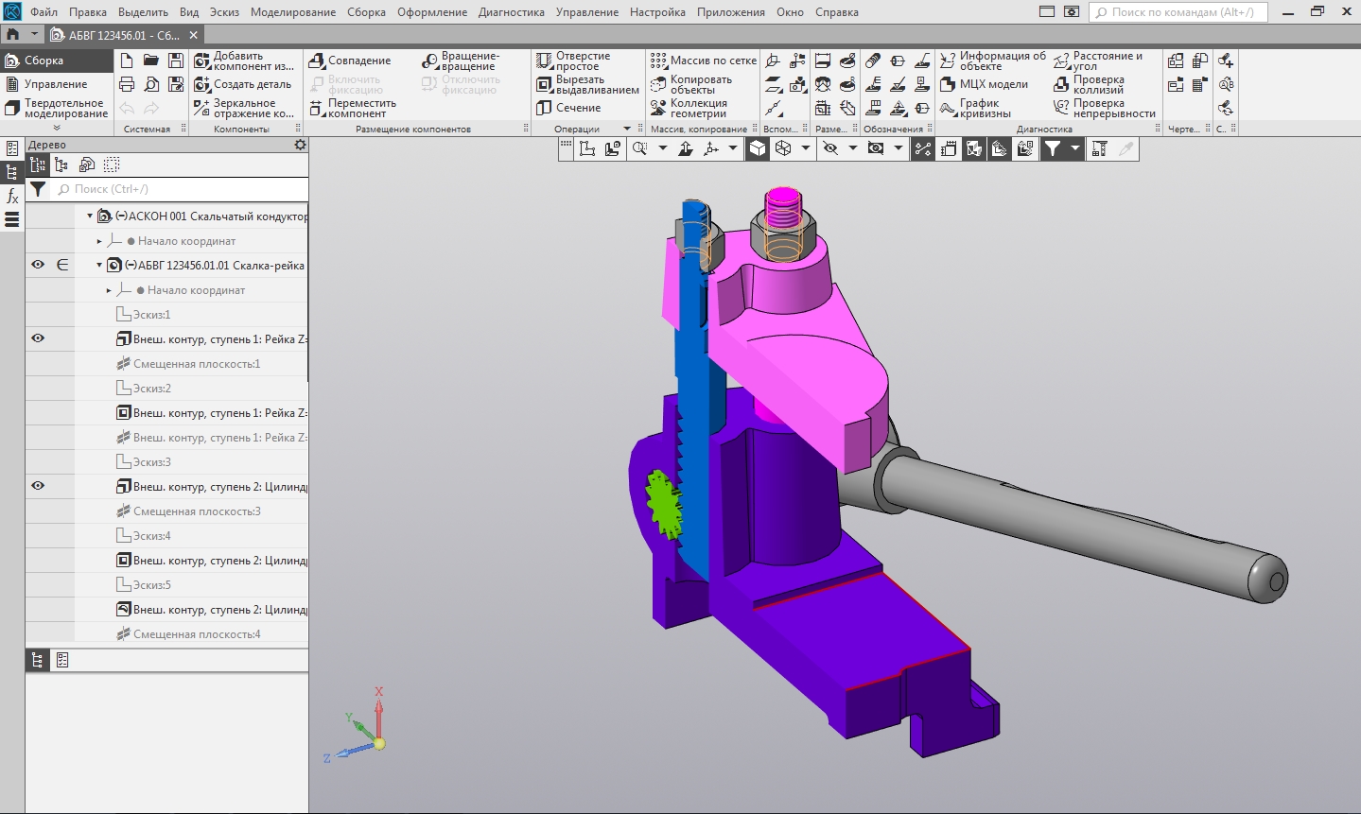Open the Массив по сетке tool
Screen dimensions: 1361x814
[x=703, y=61]
